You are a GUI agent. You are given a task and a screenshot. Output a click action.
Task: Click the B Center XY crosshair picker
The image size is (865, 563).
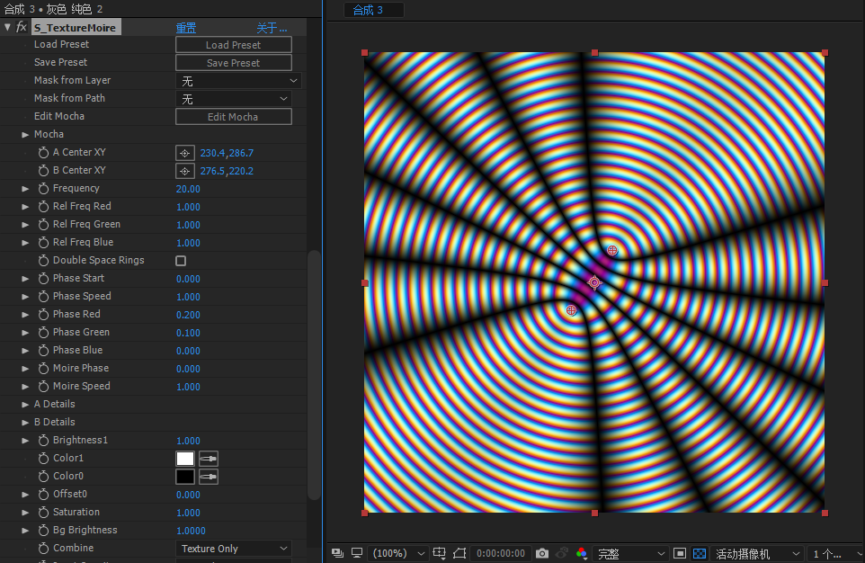click(184, 171)
